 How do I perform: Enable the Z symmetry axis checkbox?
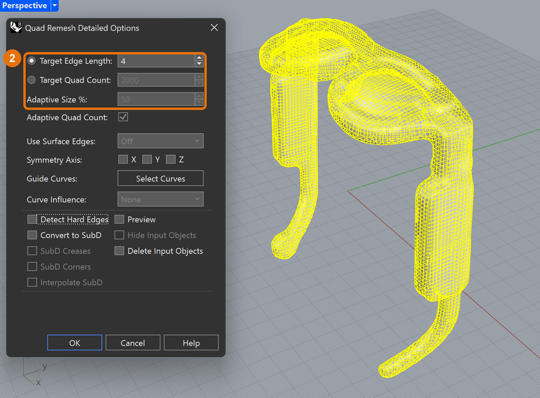coord(170,159)
